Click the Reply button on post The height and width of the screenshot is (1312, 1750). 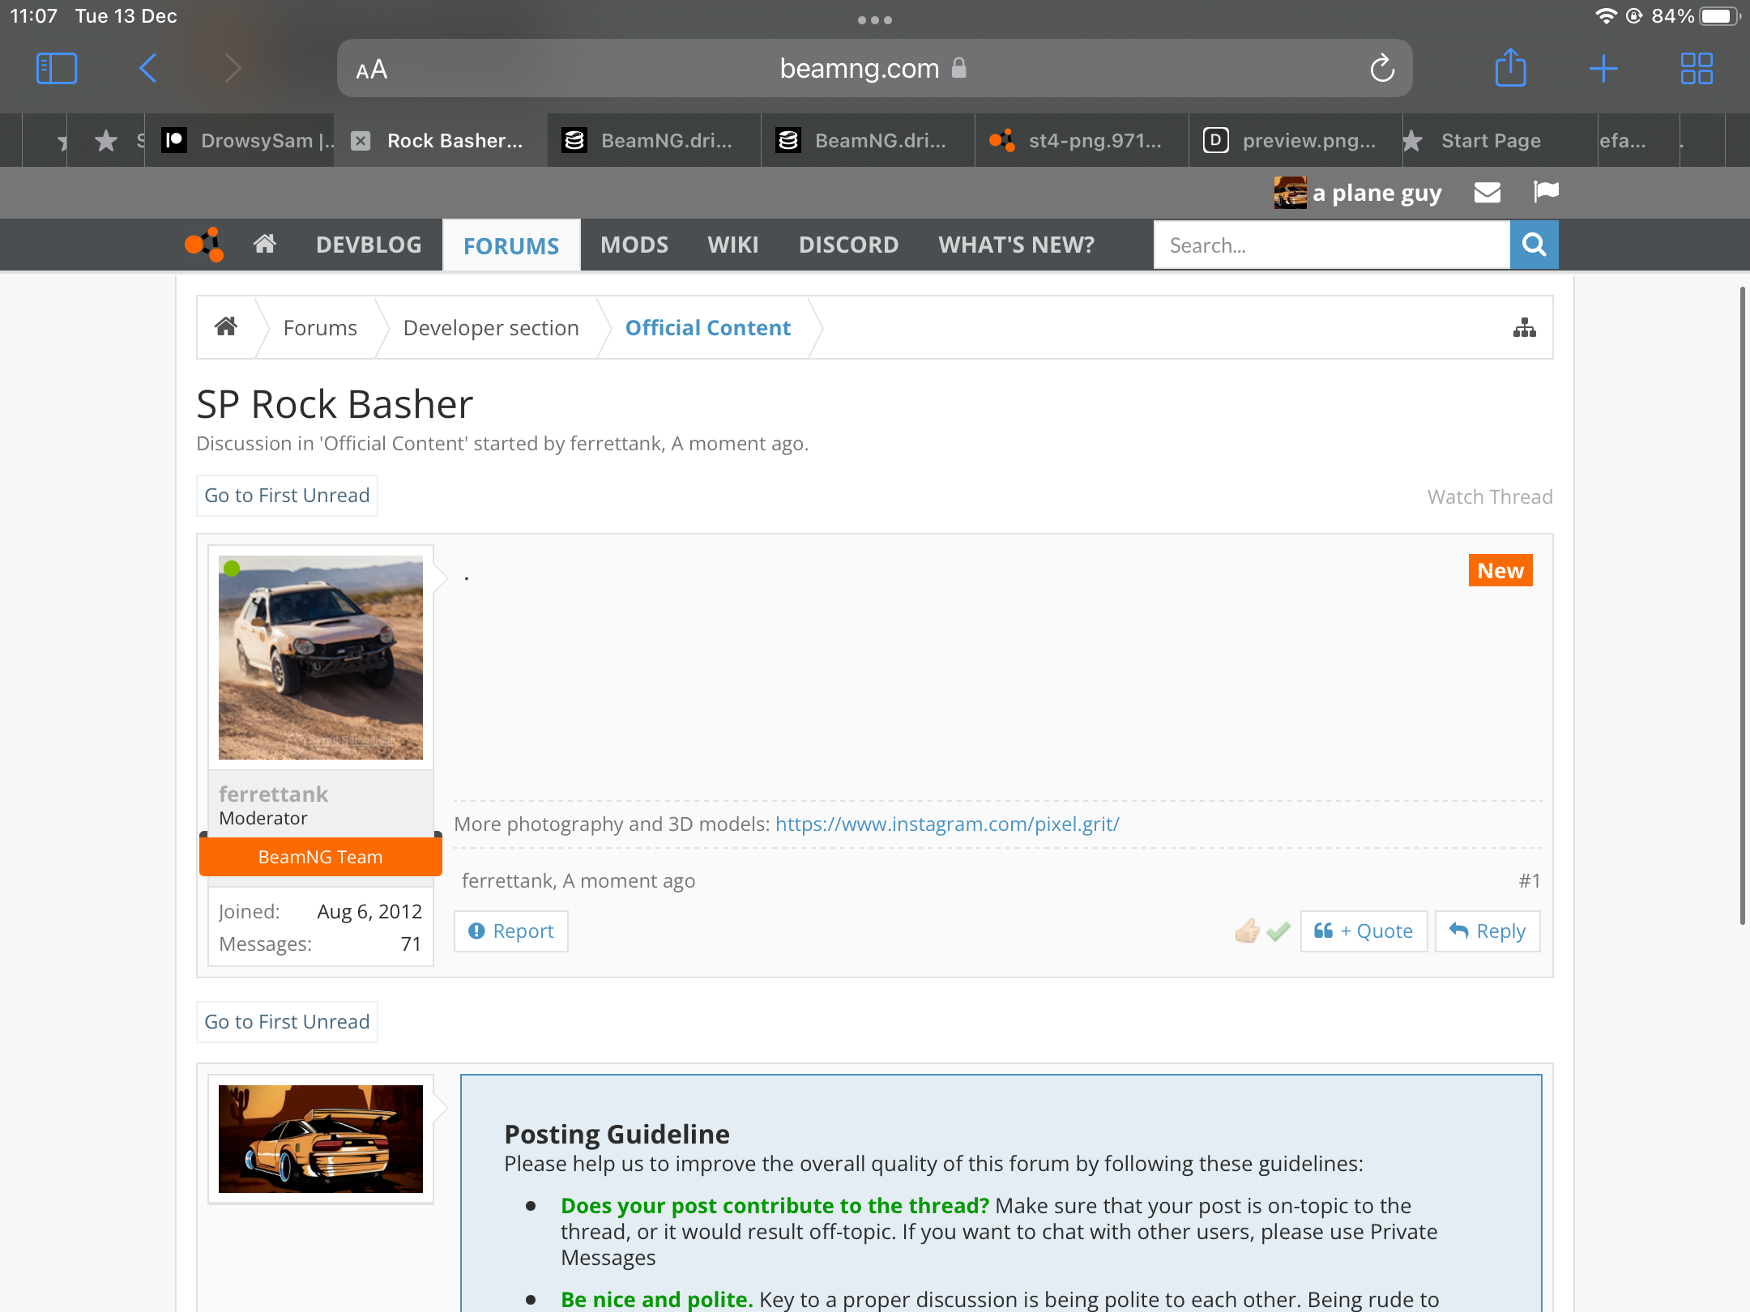pyautogui.click(x=1487, y=931)
